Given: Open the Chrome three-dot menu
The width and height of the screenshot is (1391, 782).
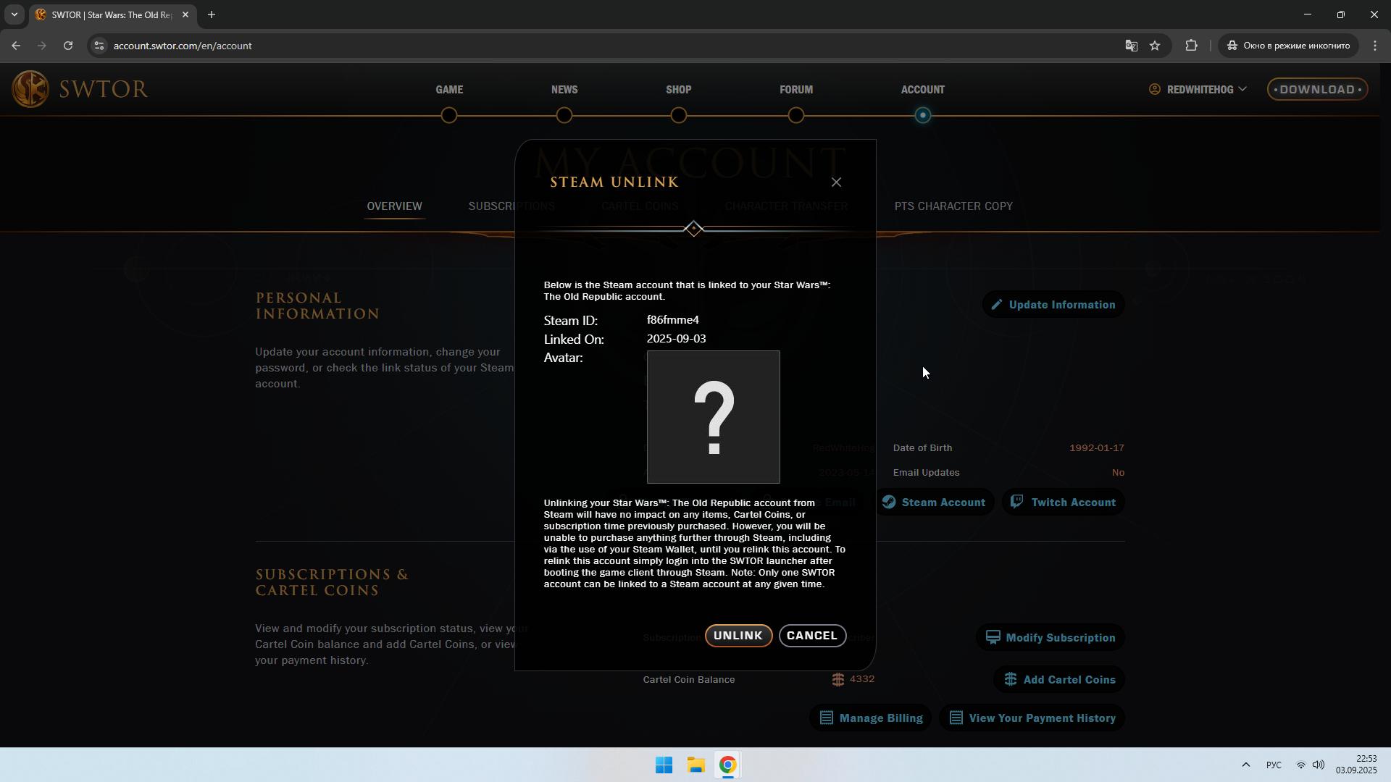Looking at the screenshot, I should tap(1375, 46).
